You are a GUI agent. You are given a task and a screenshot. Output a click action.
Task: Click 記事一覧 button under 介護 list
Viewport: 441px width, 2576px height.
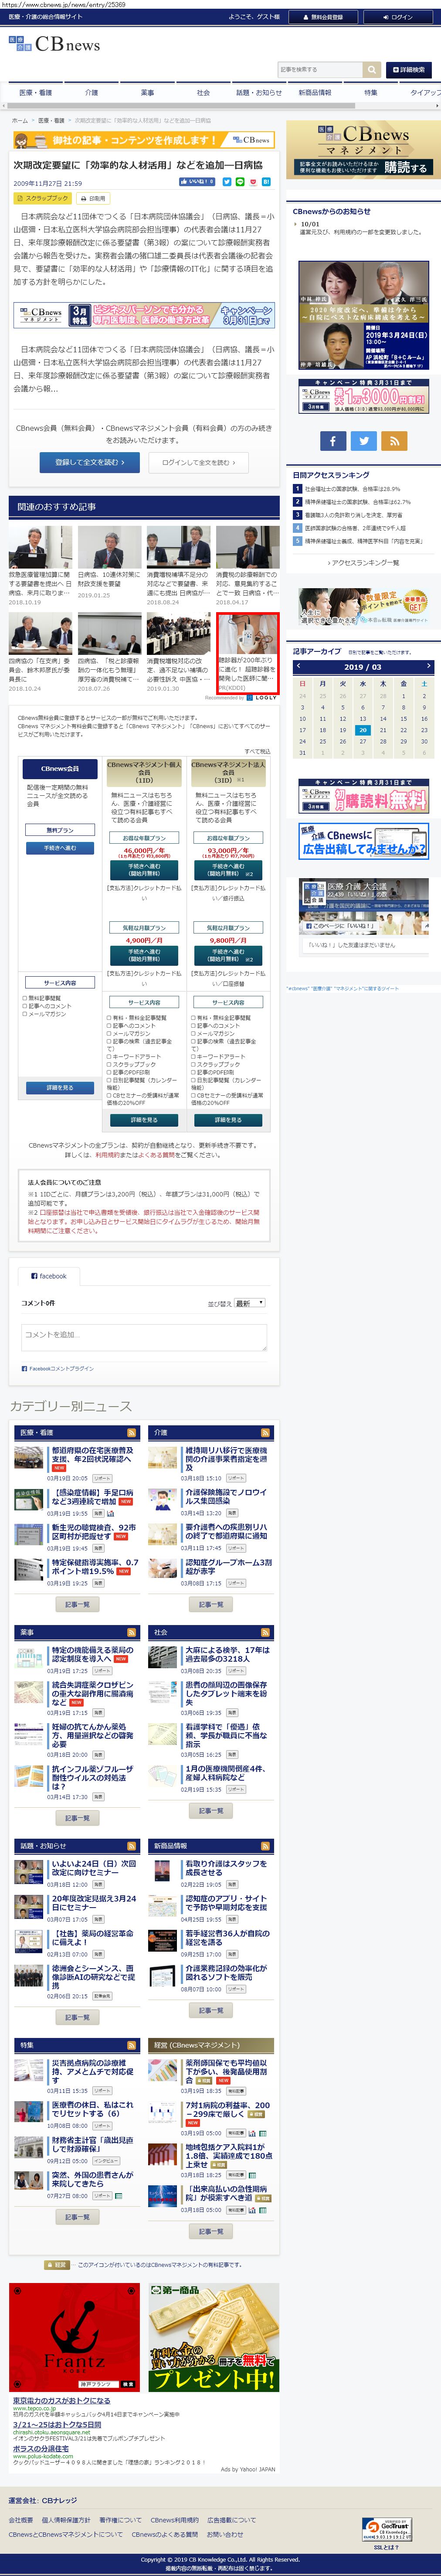(211, 1604)
